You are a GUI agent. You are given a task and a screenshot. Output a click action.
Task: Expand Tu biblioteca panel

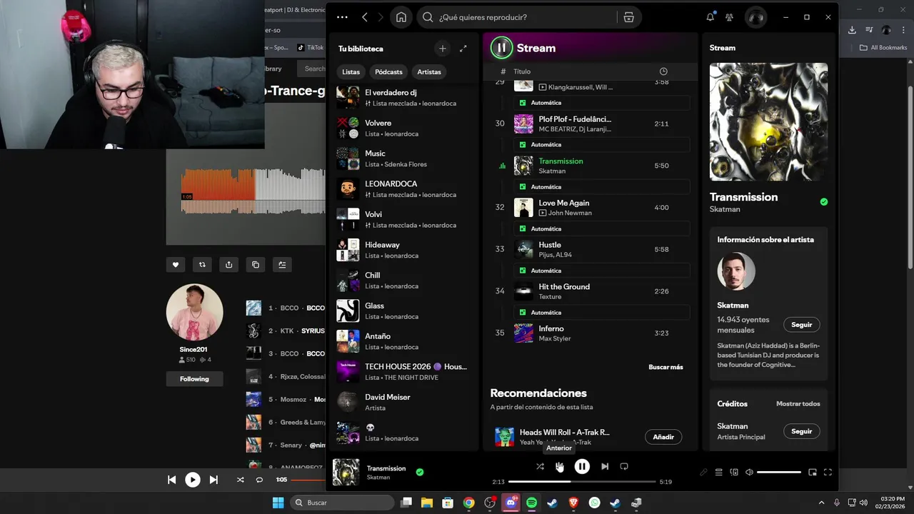coord(463,49)
